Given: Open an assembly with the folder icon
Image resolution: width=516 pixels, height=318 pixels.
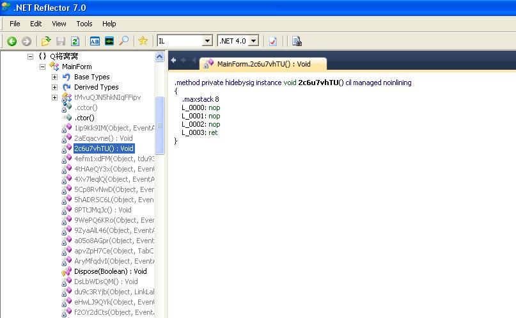Looking at the screenshot, I should click(x=46, y=41).
